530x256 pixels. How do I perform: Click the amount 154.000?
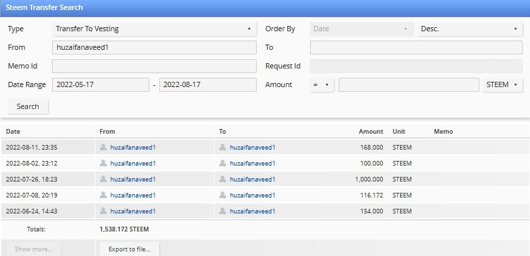coord(371,211)
